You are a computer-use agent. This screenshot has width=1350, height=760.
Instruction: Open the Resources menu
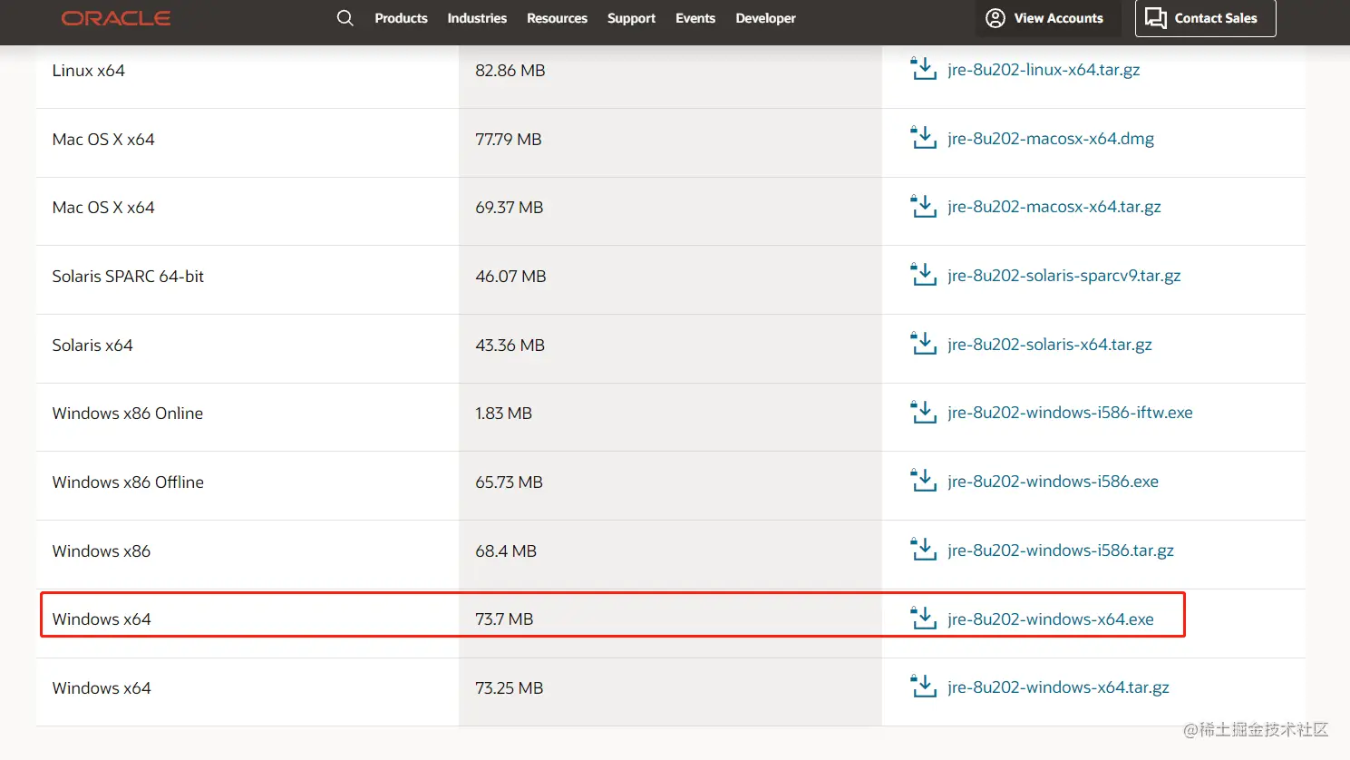click(x=557, y=18)
